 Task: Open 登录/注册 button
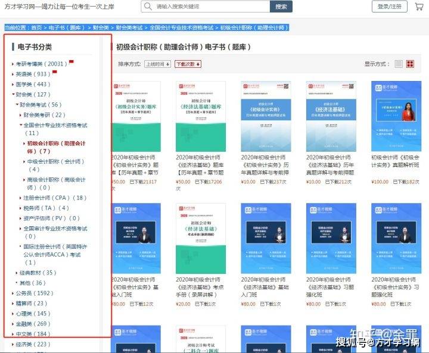tap(389, 7)
